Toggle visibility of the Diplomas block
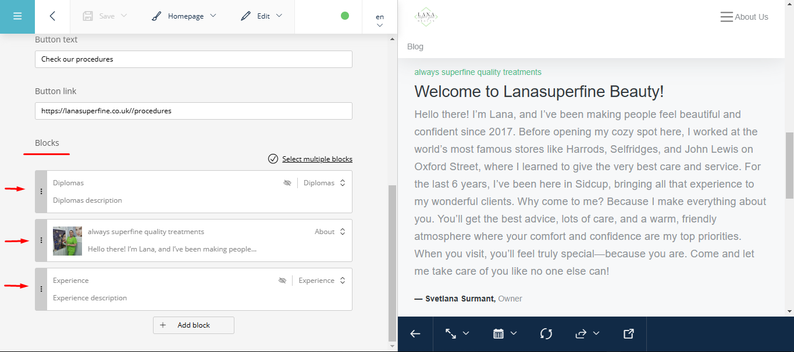Image resolution: width=794 pixels, height=352 pixels. 287,183
